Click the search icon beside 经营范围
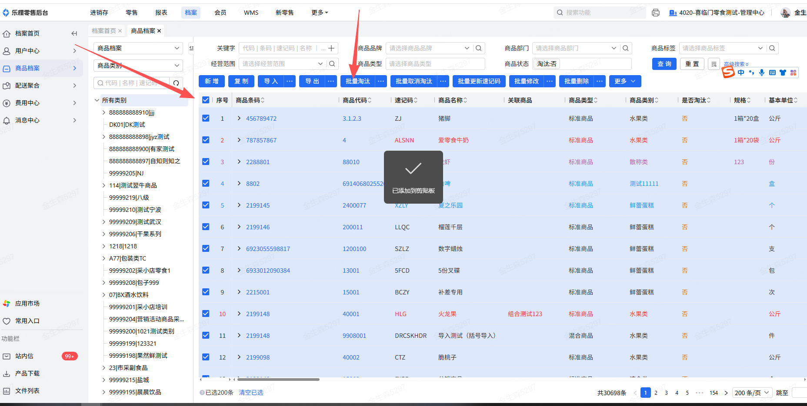 (332, 64)
